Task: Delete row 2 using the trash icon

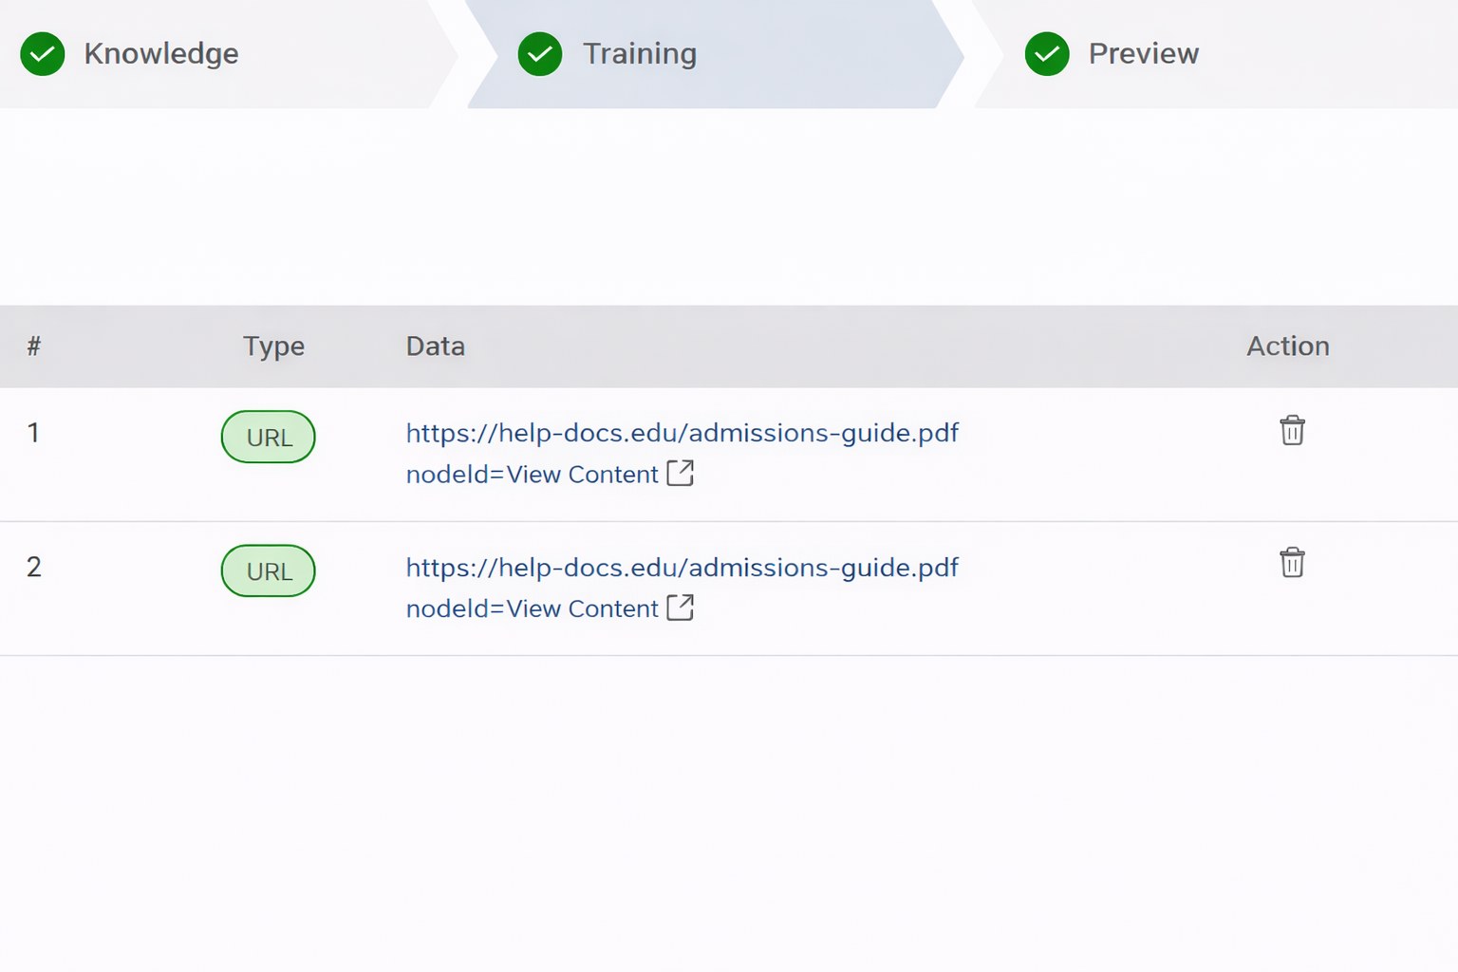Action: tap(1292, 563)
